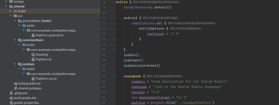Click the Platform.kt Kotlin file icon
The image size is (279, 105).
click(x=33, y=59)
